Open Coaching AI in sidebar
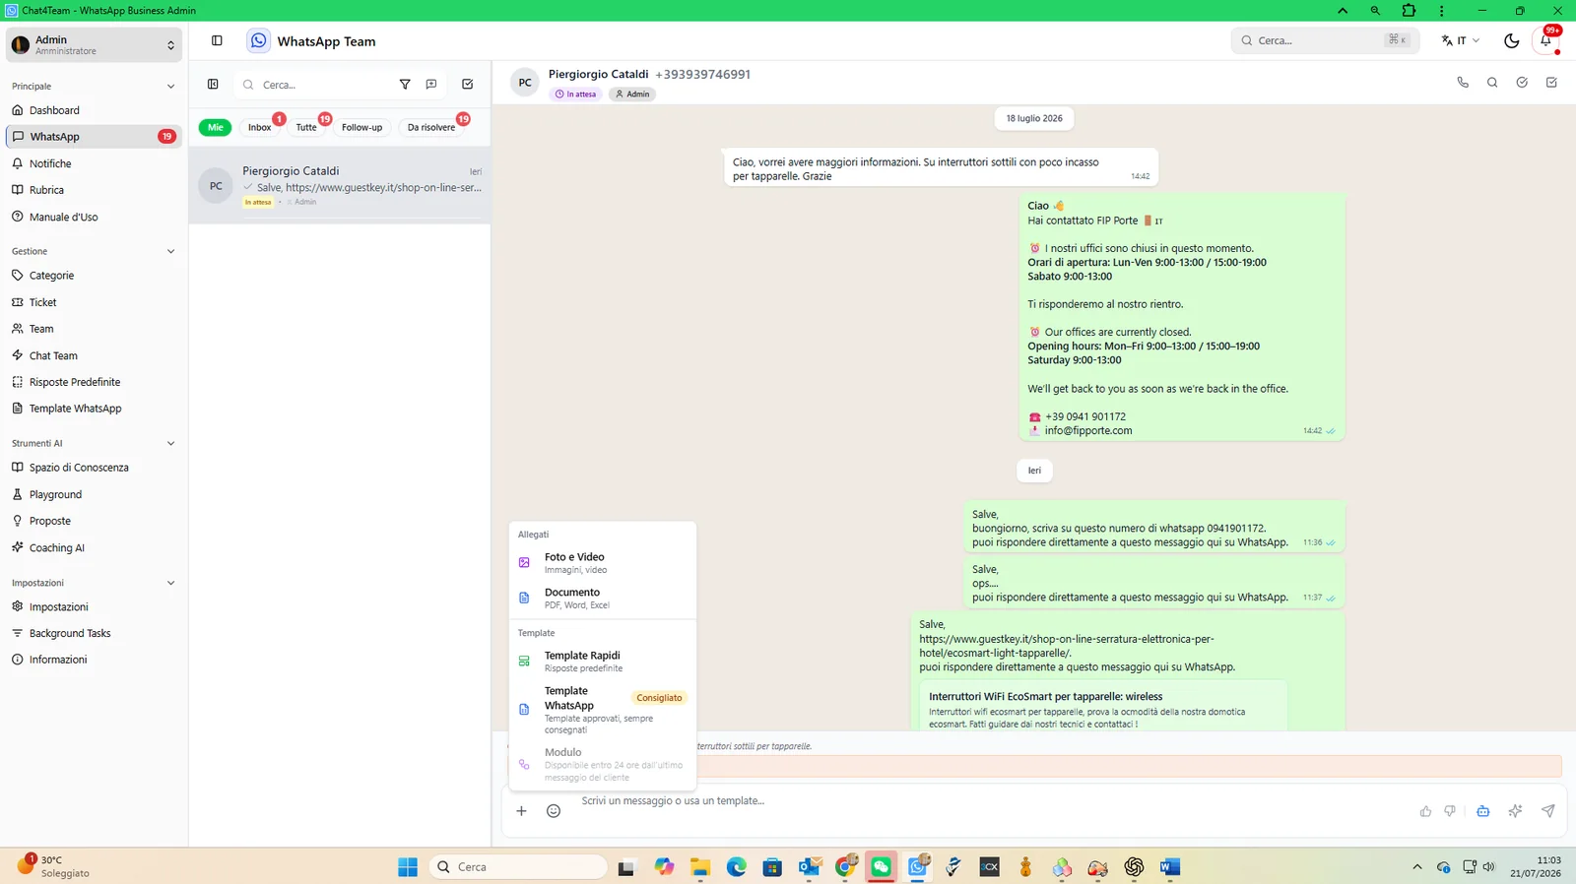Image resolution: width=1576 pixels, height=884 pixels. click(x=95, y=547)
